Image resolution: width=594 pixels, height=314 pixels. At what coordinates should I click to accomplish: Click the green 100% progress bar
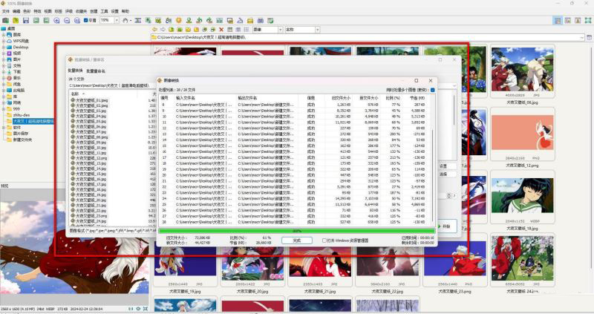(296, 231)
